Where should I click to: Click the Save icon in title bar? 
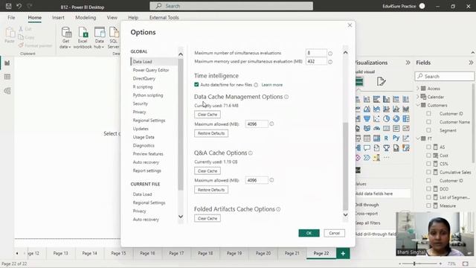pos(8,6)
